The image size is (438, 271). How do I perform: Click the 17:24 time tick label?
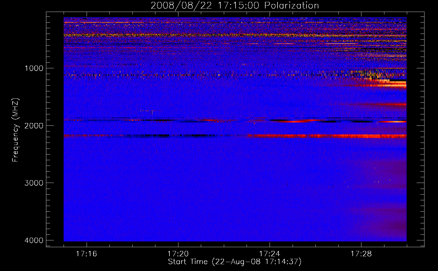coord(270,254)
